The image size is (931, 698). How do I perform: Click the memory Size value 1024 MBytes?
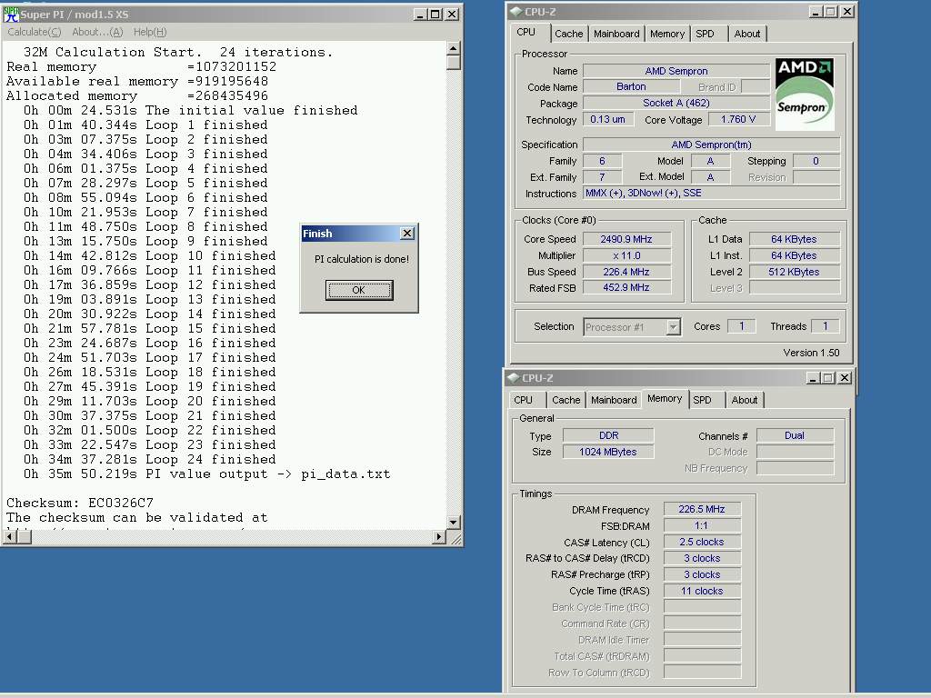608,452
